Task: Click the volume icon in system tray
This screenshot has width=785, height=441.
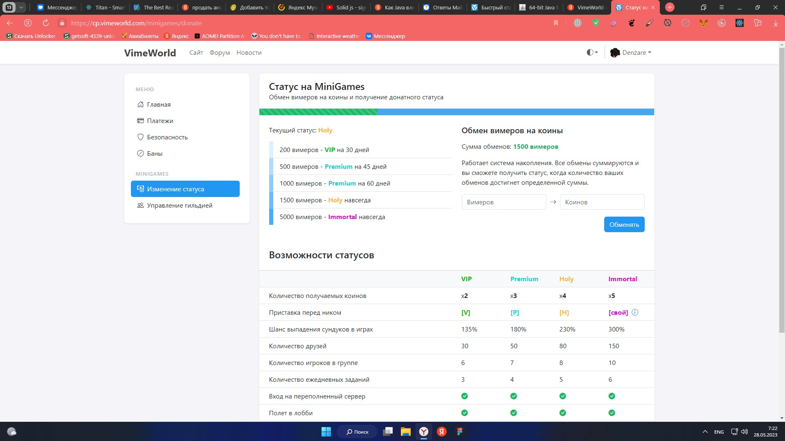Action: click(745, 432)
